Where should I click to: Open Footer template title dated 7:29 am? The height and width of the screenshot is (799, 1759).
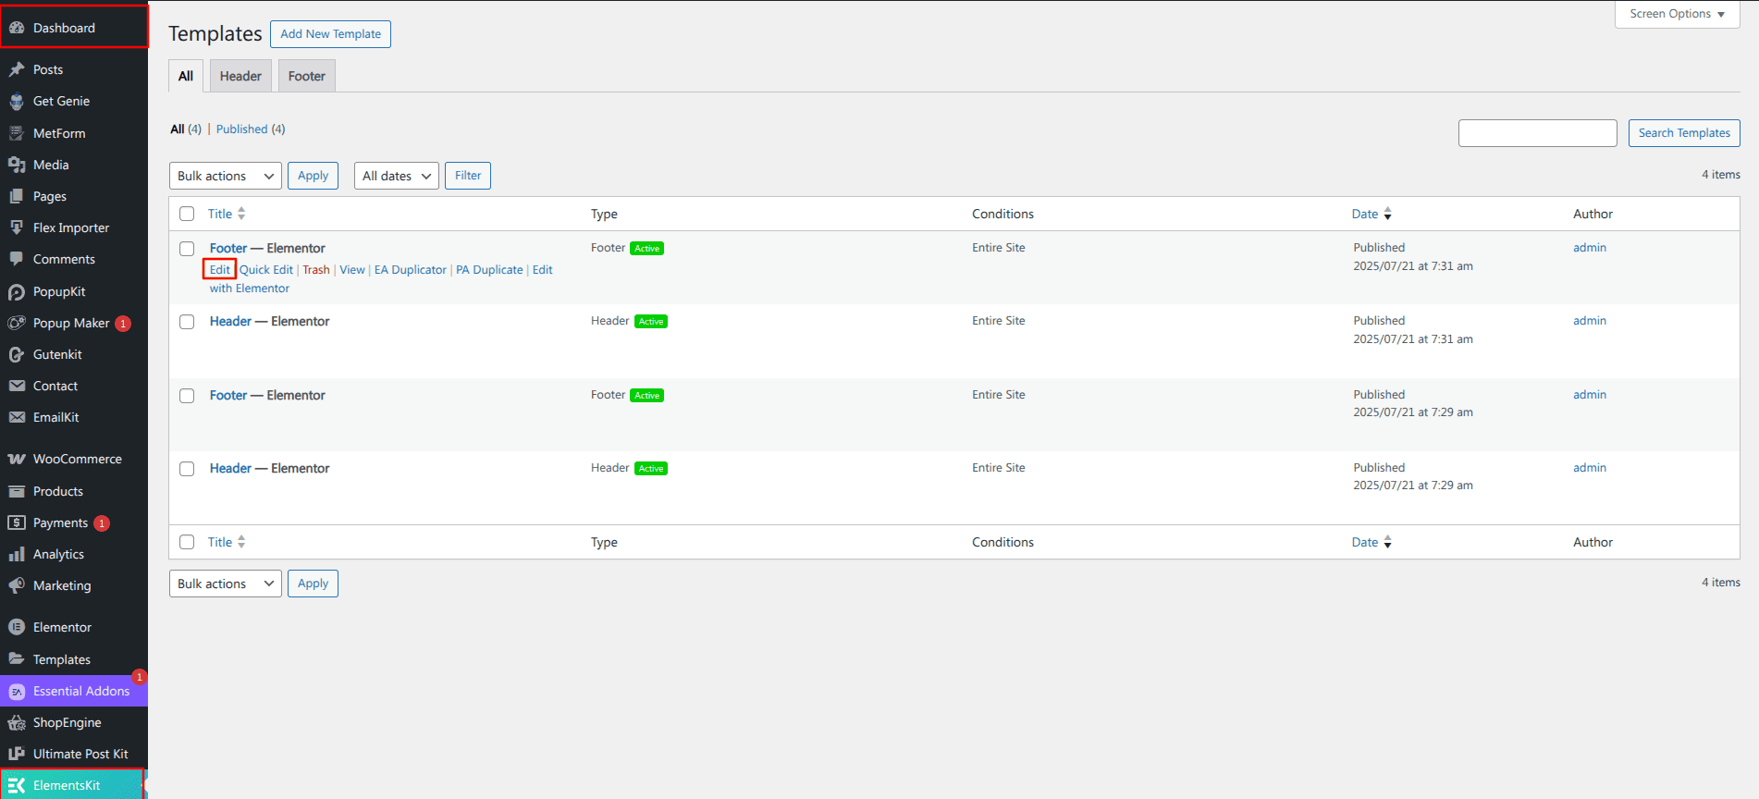(x=228, y=396)
